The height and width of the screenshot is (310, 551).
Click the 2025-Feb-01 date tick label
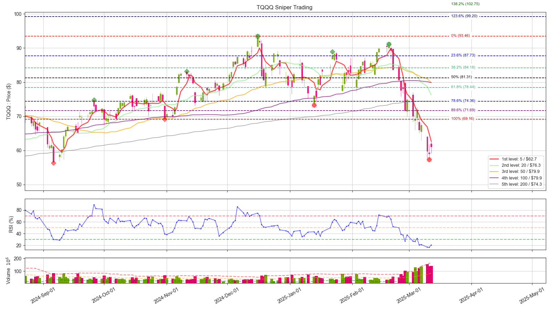click(x=352, y=296)
